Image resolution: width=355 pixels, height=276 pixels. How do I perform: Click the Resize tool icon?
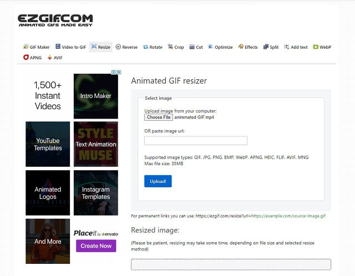point(94,47)
